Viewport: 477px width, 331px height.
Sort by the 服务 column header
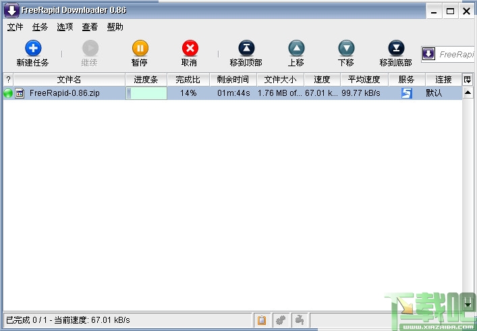pyautogui.click(x=406, y=80)
